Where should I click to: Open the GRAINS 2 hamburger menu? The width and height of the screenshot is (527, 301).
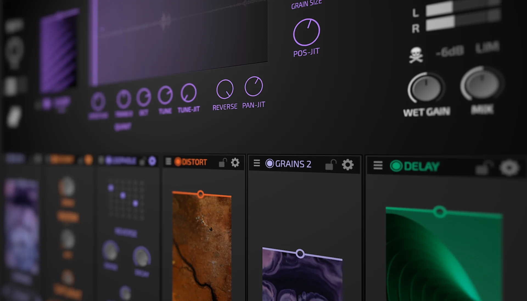click(257, 163)
